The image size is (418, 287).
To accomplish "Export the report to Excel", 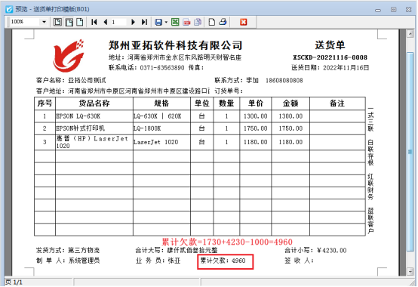I will pyautogui.click(x=175, y=22).
